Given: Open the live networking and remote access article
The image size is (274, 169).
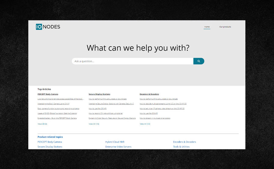Looking at the screenshot, I should tap(61, 99).
